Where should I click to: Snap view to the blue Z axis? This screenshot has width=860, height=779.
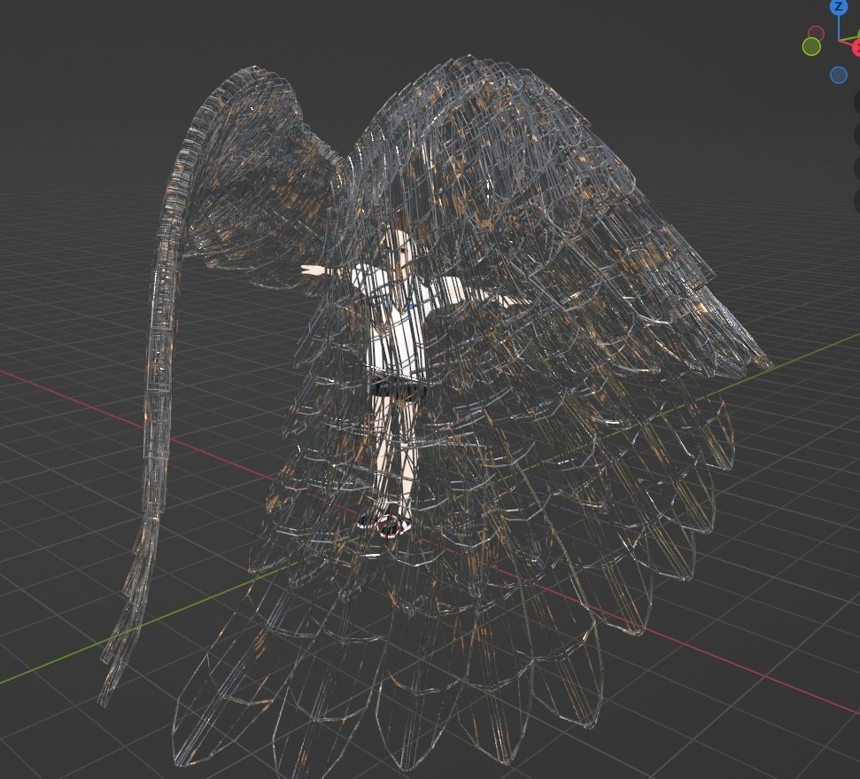838,6
